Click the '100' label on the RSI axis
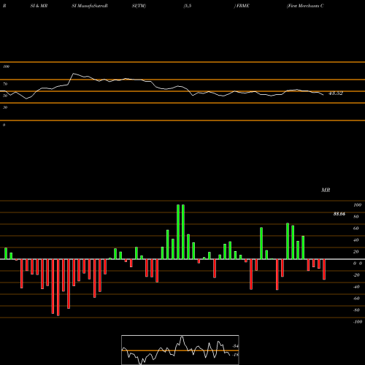The width and height of the screenshot is (365, 365). (x=6, y=66)
